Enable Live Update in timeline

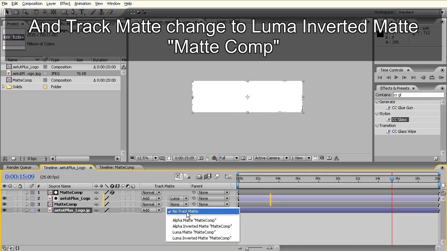pos(178,176)
